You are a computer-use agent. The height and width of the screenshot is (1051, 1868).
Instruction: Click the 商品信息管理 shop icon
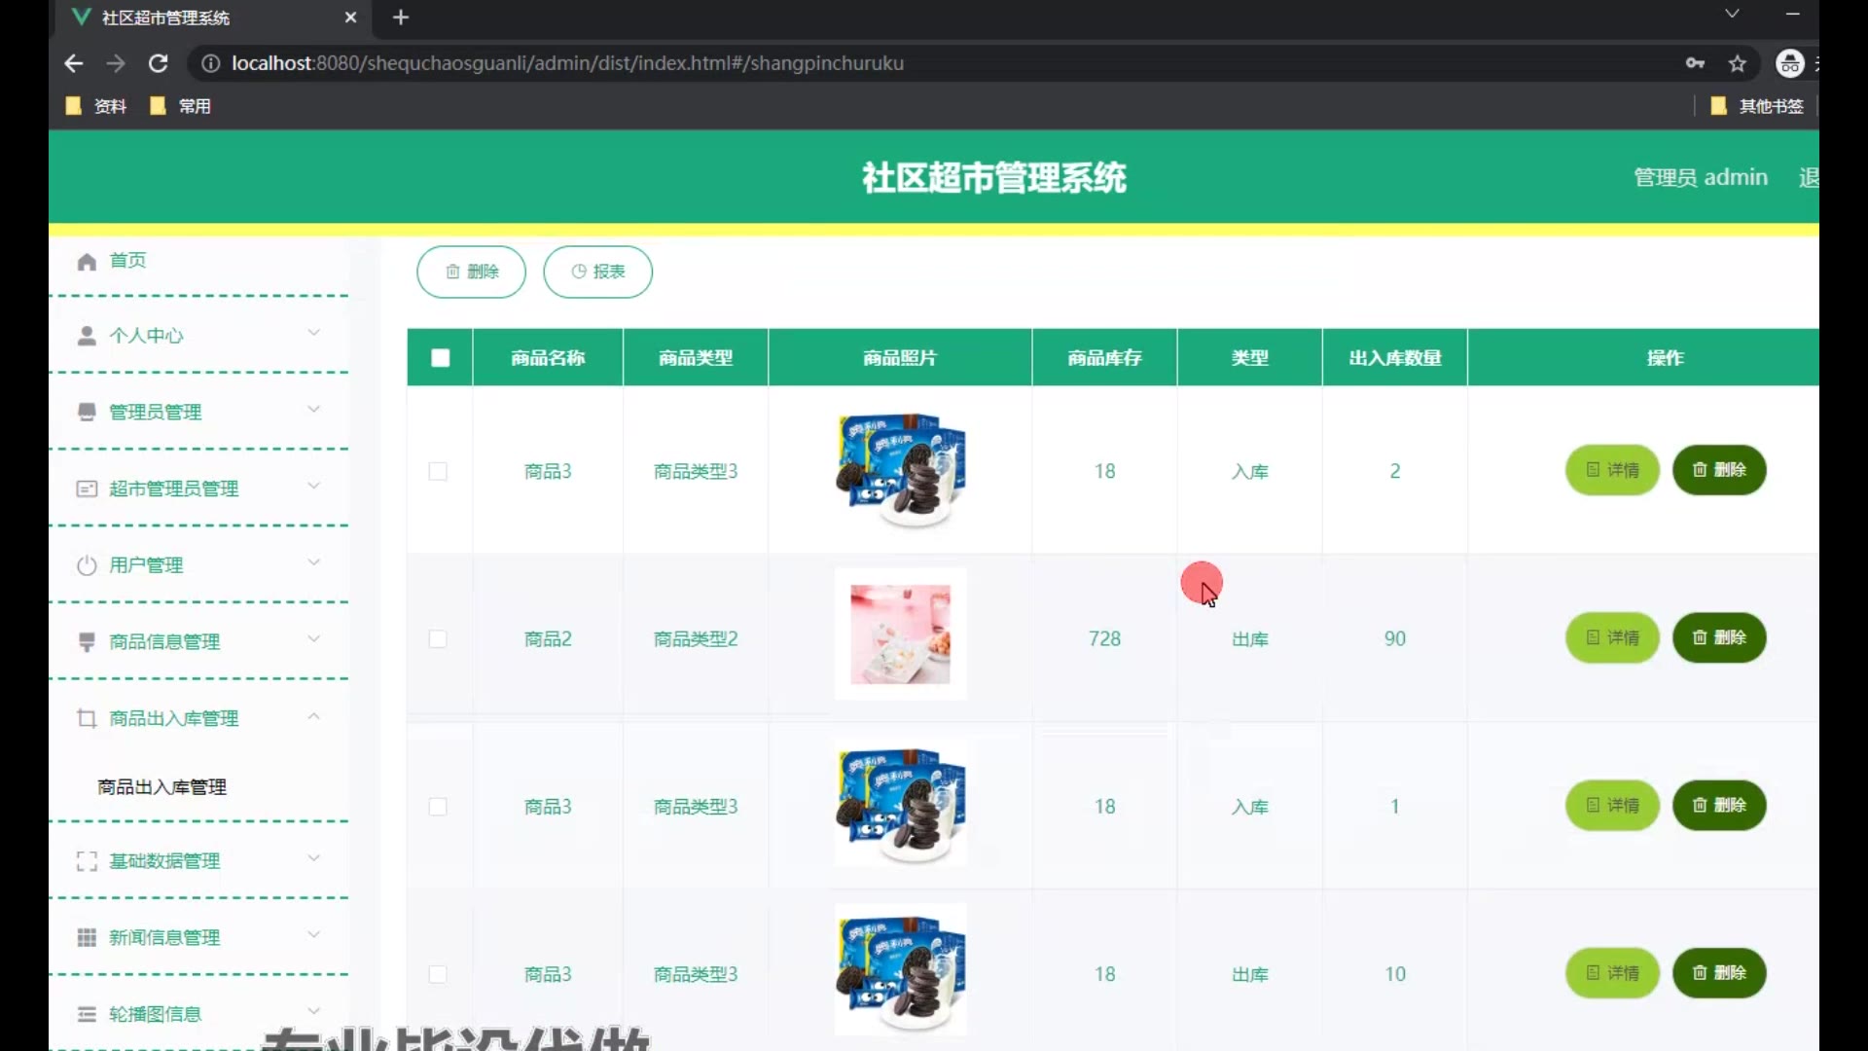coord(87,641)
